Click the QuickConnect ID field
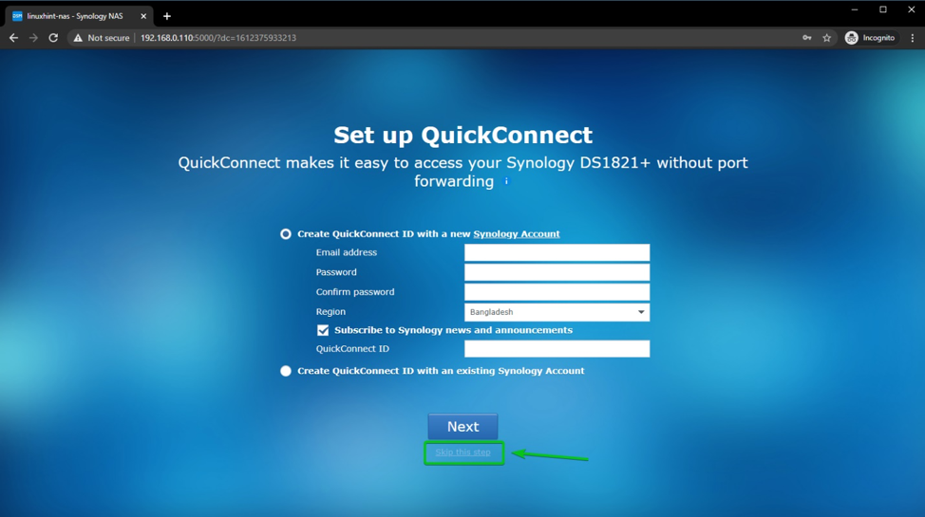The width and height of the screenshot is (925, 517). [557, 348]
